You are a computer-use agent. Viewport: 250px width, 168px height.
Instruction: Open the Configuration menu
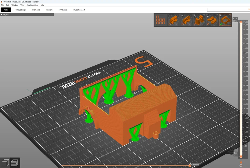[32, 5]
